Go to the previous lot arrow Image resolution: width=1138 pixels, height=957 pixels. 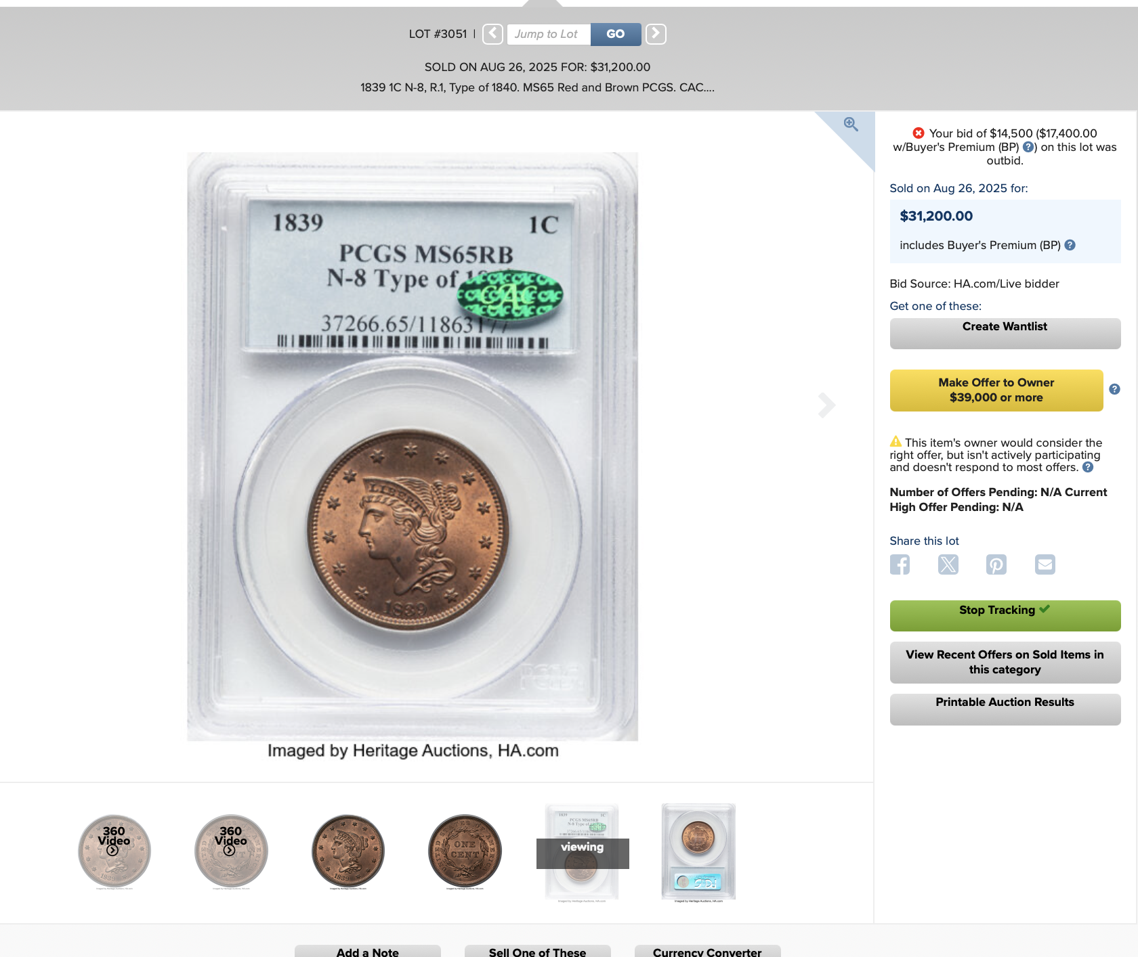[492, 34]
